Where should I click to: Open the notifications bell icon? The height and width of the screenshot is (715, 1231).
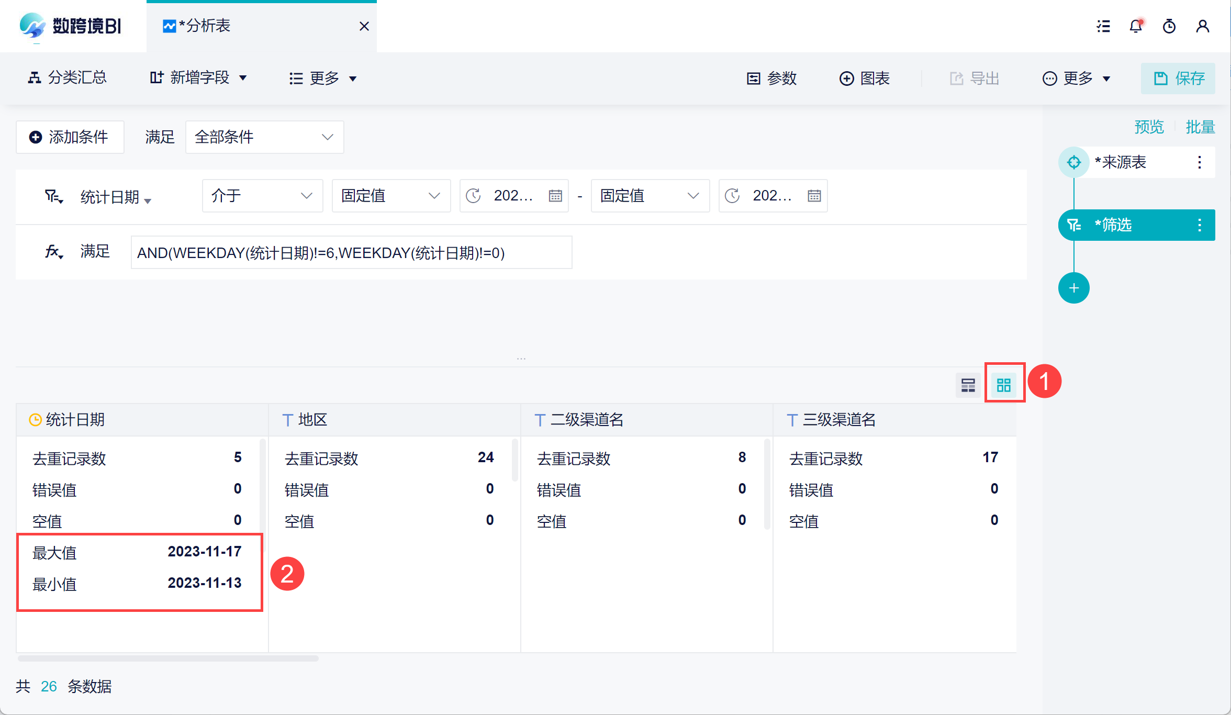(1135, 26)
